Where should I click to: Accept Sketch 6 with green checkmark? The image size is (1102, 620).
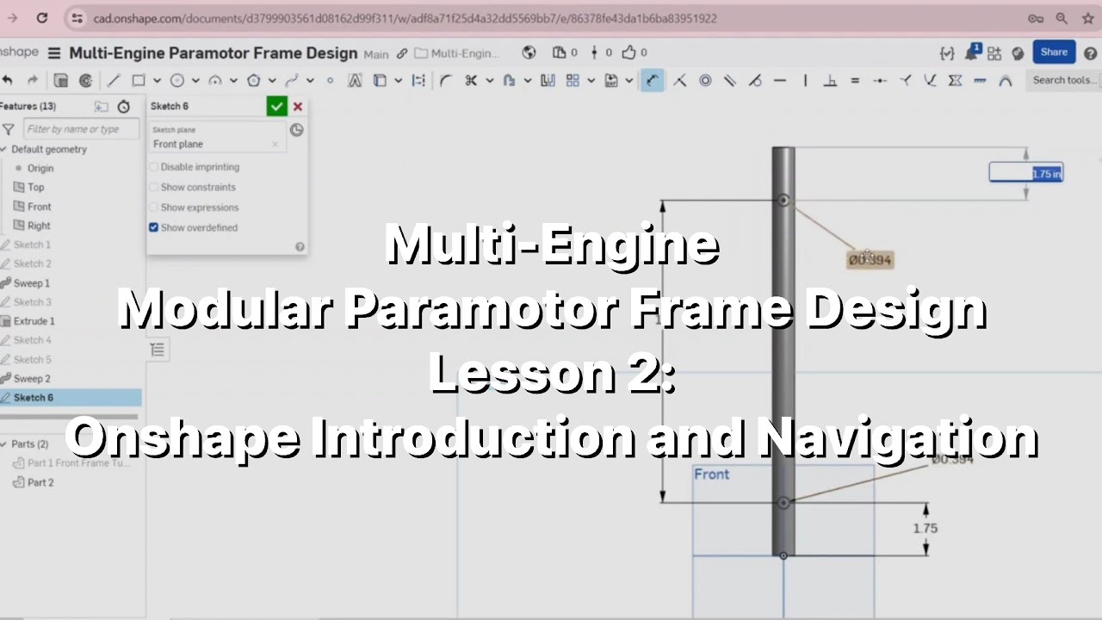click(x=276, y=107)
